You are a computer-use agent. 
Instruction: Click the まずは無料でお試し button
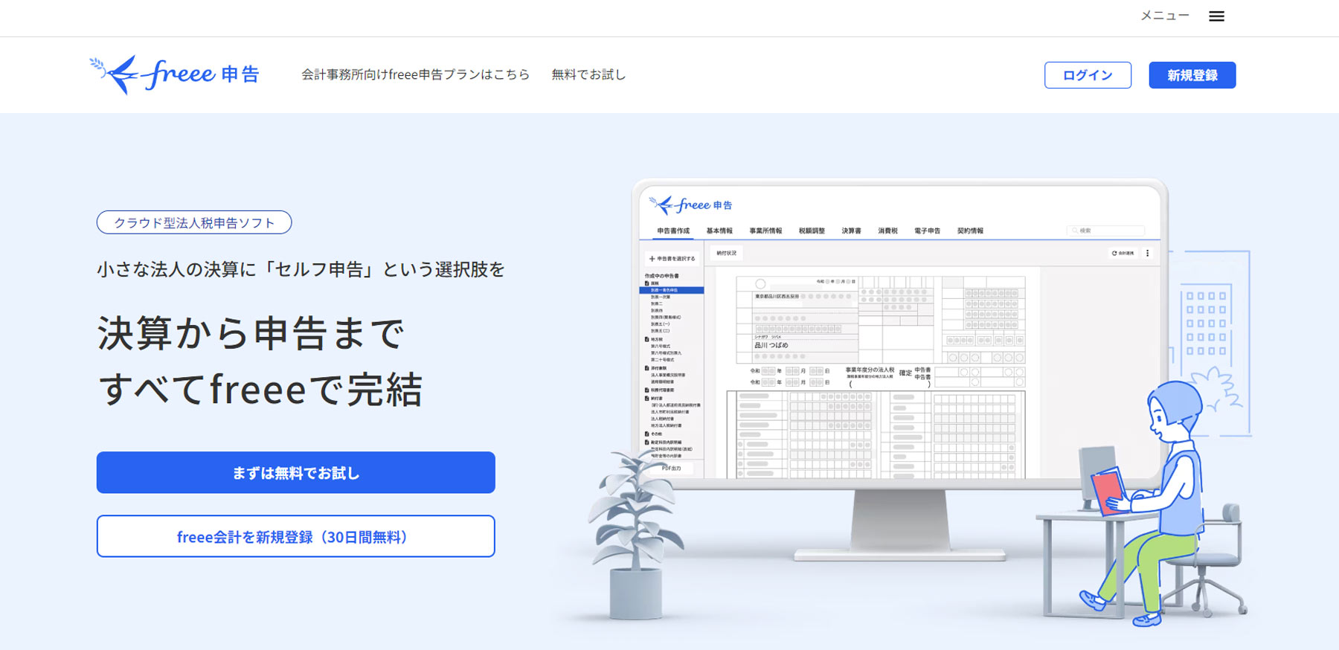tap(295, 472)
